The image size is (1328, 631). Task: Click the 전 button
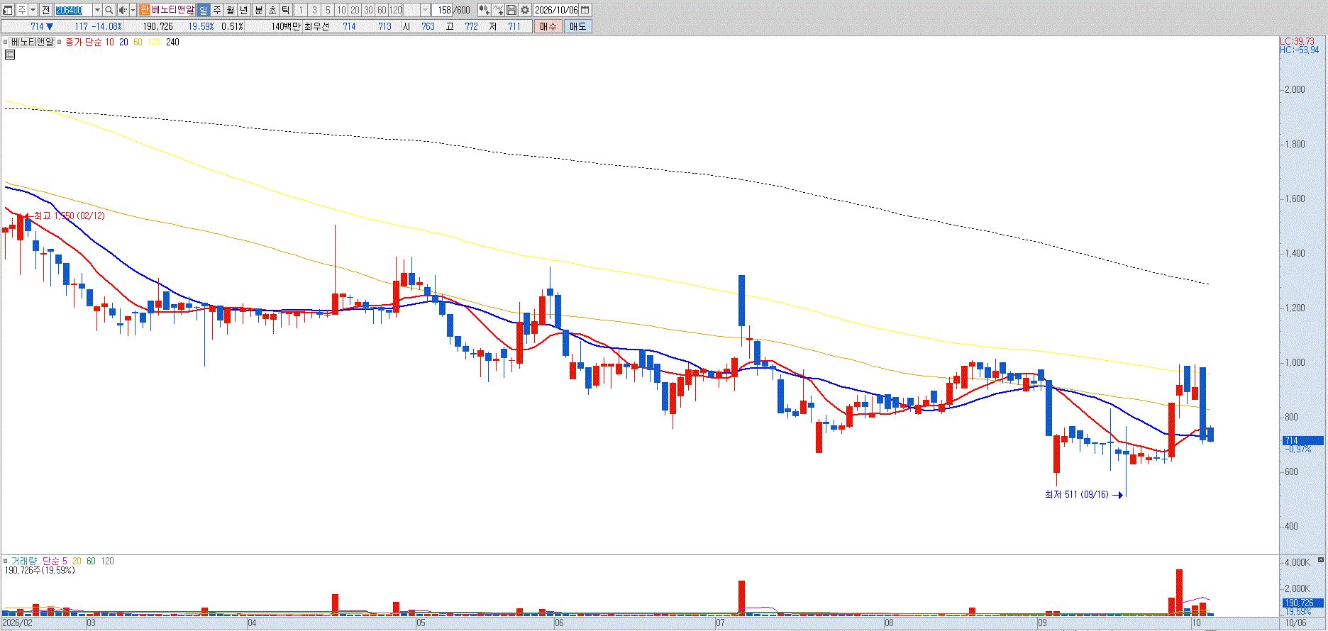click(45, 10)
